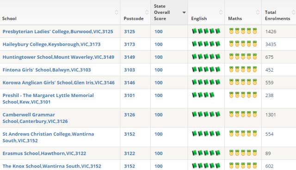Click the State Overall Score descending arrow
Screen dimensions: 296x170
pos(184,12)
